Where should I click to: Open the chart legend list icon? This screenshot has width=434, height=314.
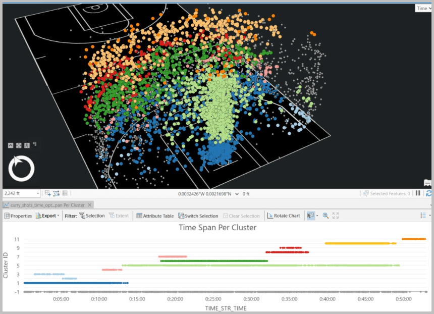[423, 216]
